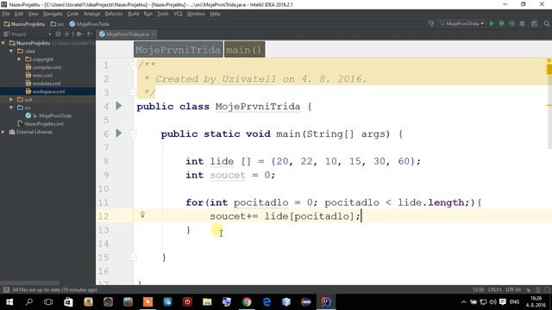Screen dimensions: 552x310
Task: Click the Stop square in the toolbar
Action: click(x=522, y=23)
